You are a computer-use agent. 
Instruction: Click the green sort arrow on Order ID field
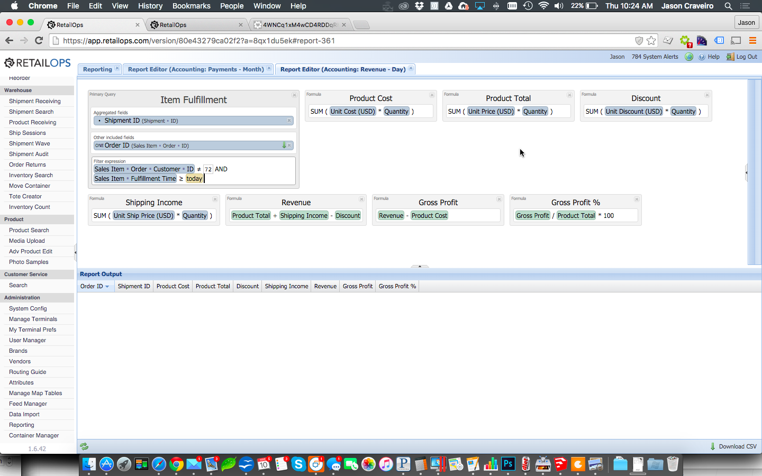284,145
